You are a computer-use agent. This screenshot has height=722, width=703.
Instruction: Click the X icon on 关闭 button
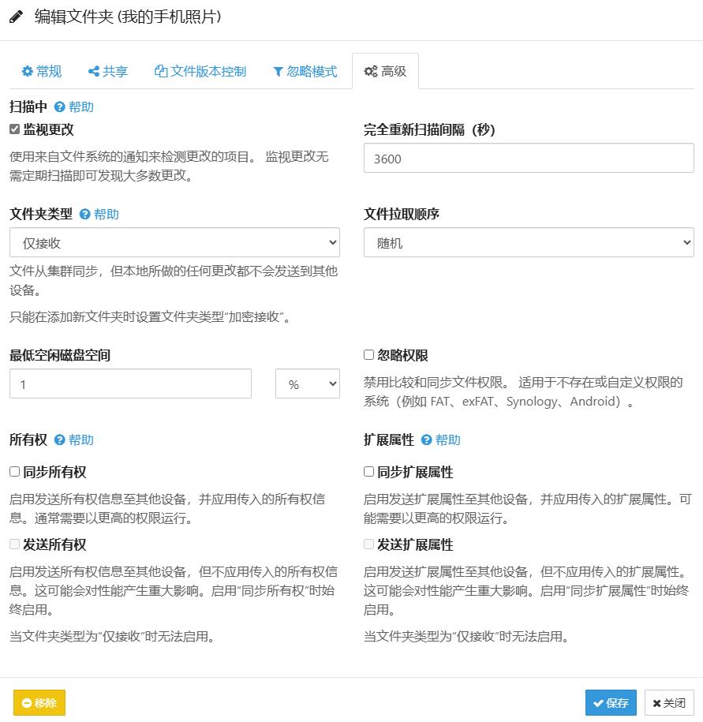657,703
